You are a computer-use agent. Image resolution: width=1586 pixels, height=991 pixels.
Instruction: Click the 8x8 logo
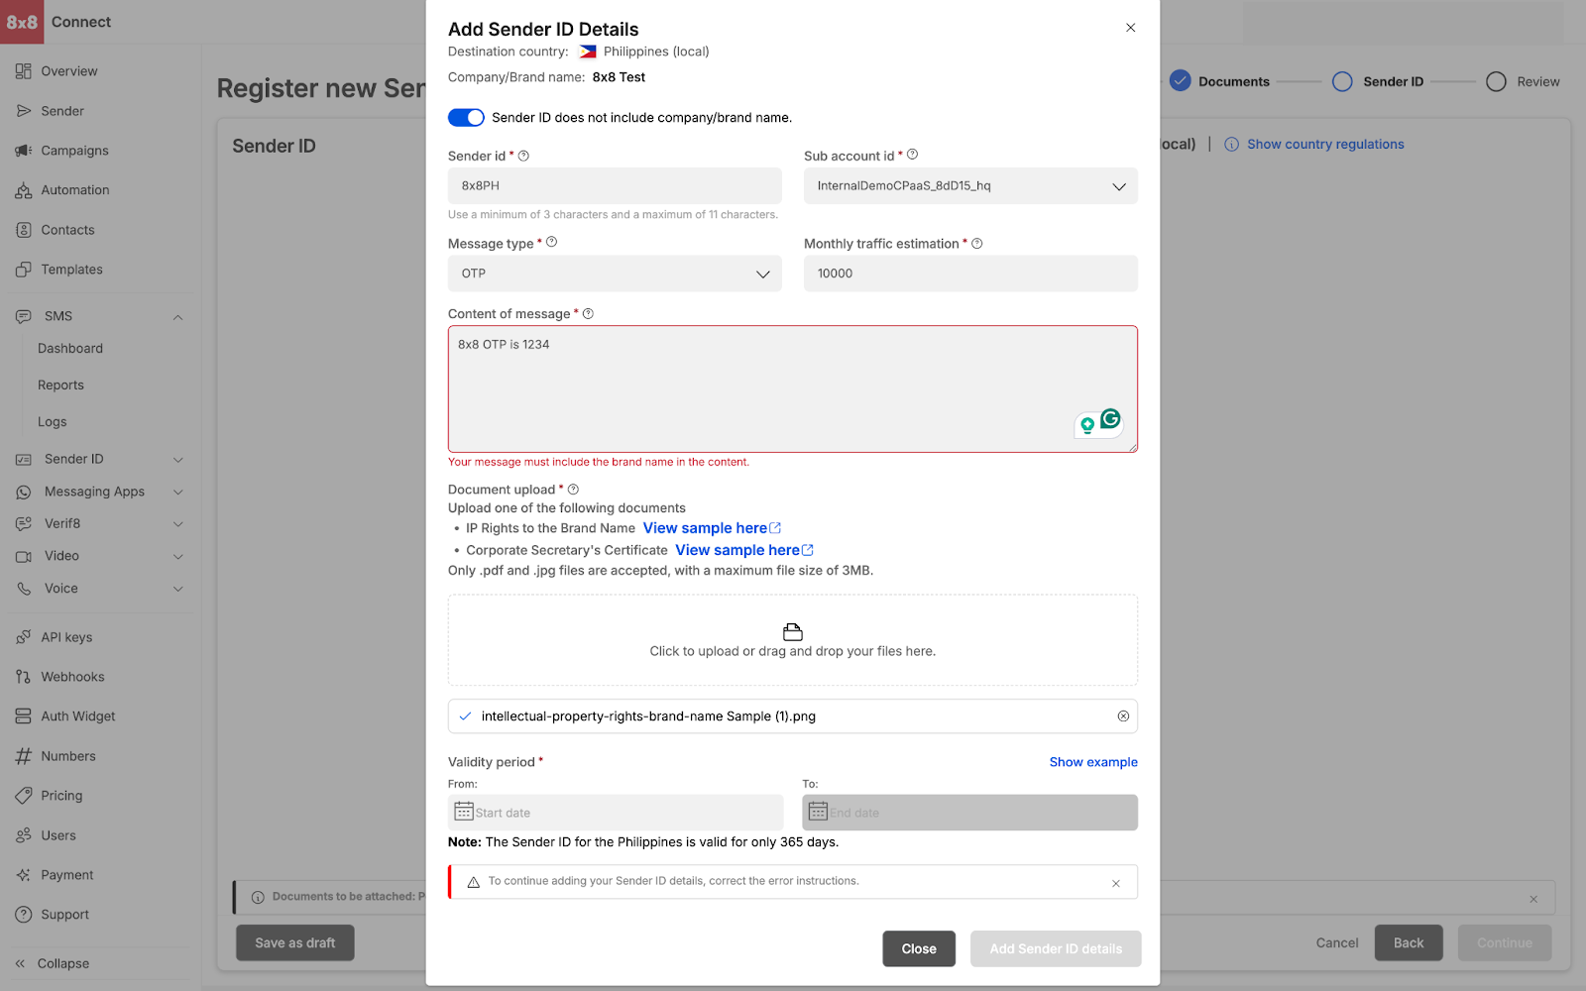point(22,22)
